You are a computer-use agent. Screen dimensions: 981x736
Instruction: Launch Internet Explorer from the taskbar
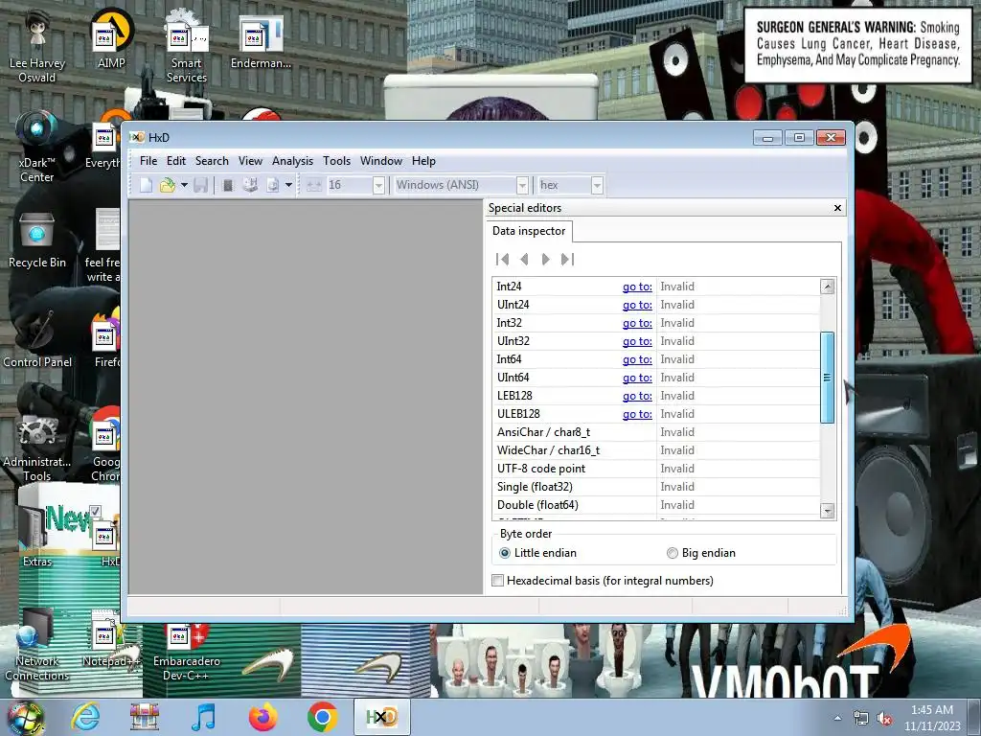[85, 717]
